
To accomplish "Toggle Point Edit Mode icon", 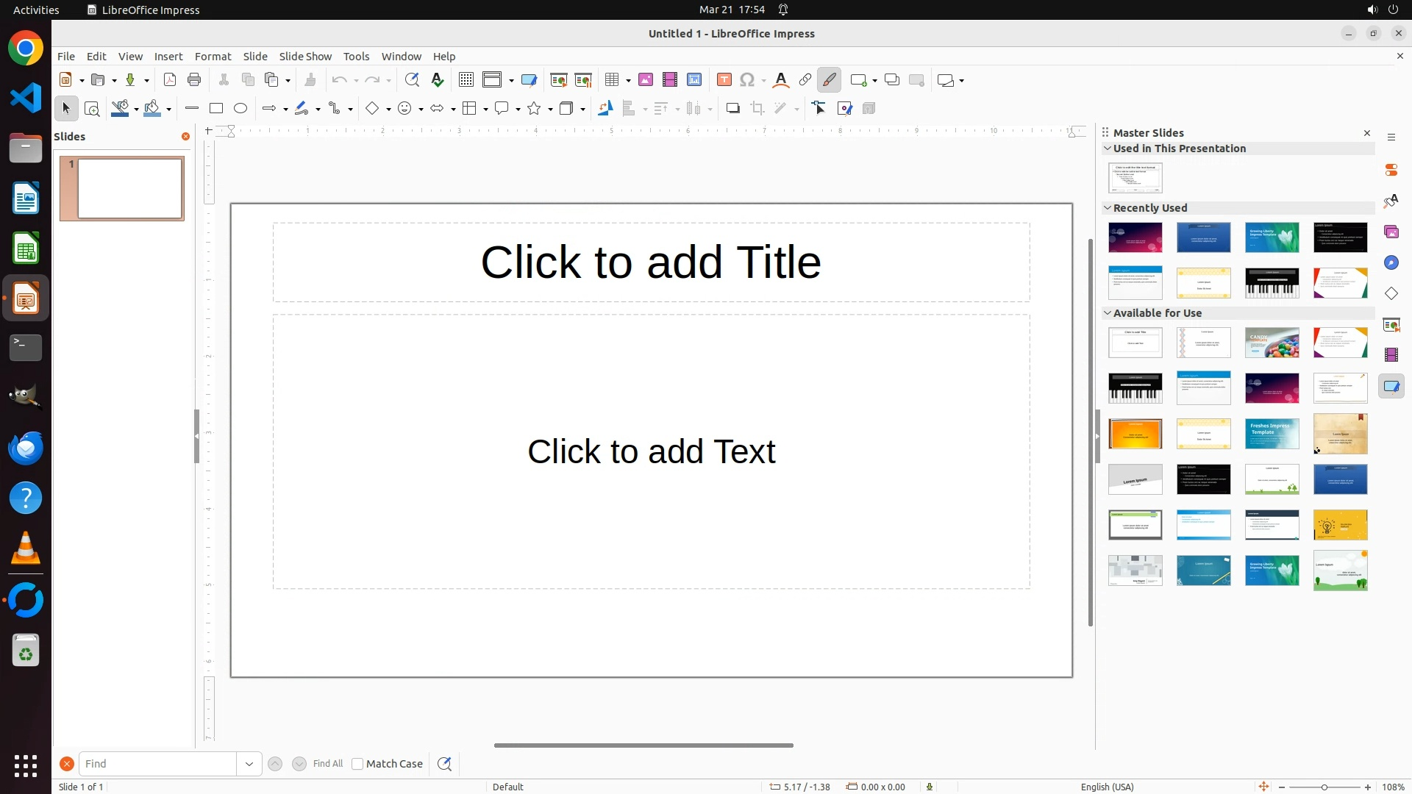I will coord(819,109).
